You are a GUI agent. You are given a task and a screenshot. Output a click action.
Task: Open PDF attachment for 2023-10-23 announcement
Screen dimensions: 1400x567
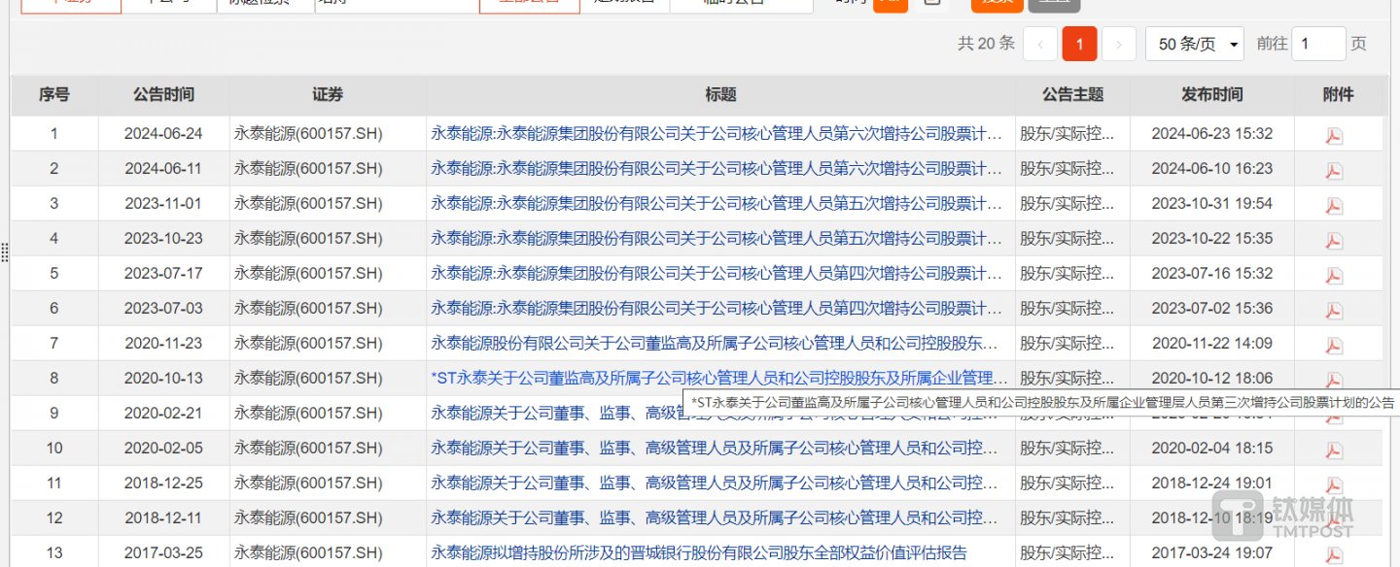click(x=1334, y=240)
